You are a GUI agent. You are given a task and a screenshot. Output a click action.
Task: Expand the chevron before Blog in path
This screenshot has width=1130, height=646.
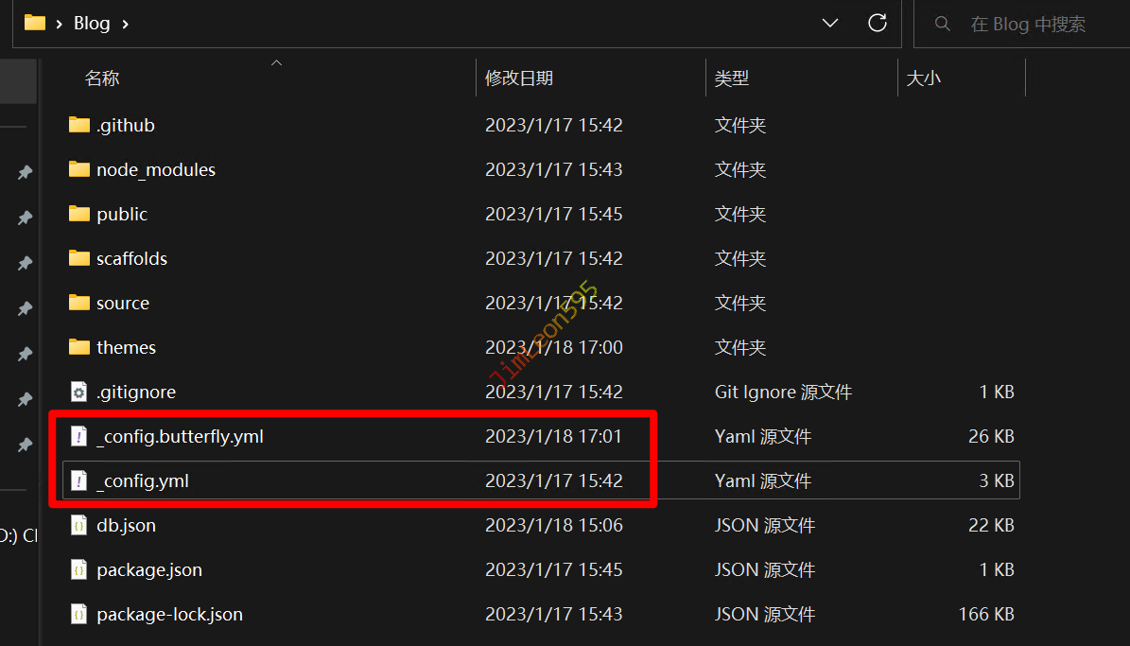(60, 24)
